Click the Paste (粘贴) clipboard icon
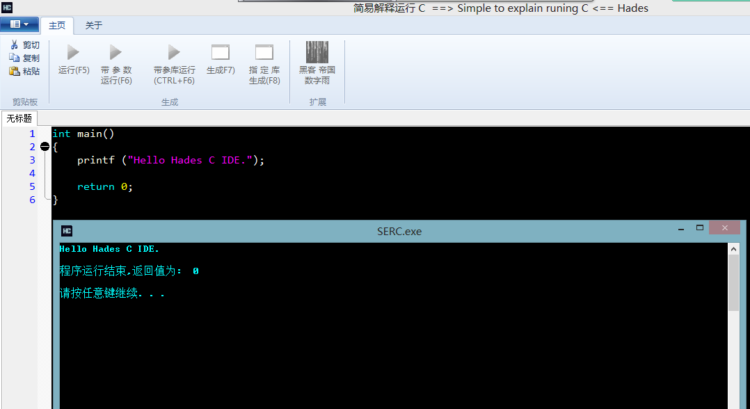The image size is (750, 409). tap(15, 71)
